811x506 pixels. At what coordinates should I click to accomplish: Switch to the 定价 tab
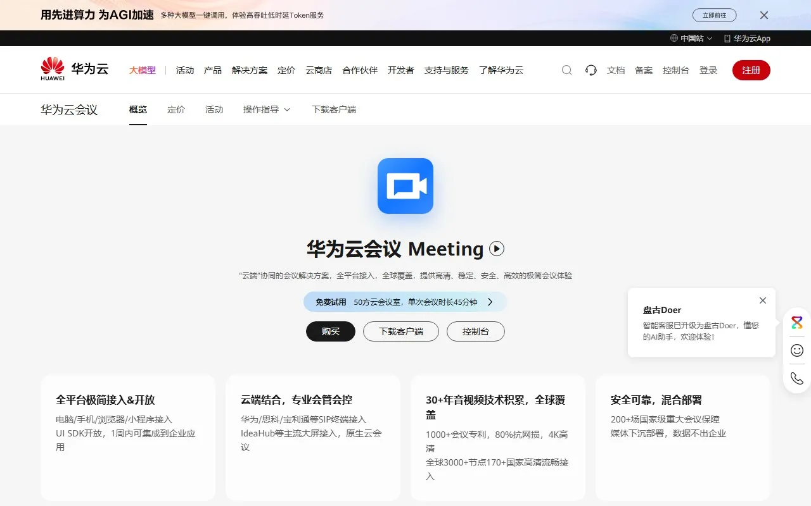coord(176,109)
